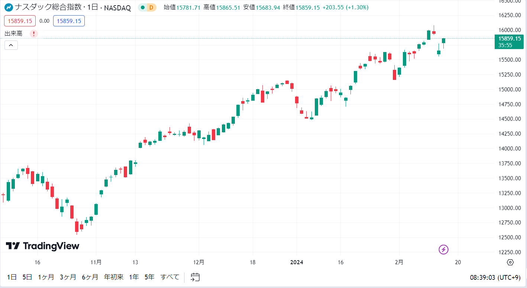Select the 年初来 time range

pos(114,277)
